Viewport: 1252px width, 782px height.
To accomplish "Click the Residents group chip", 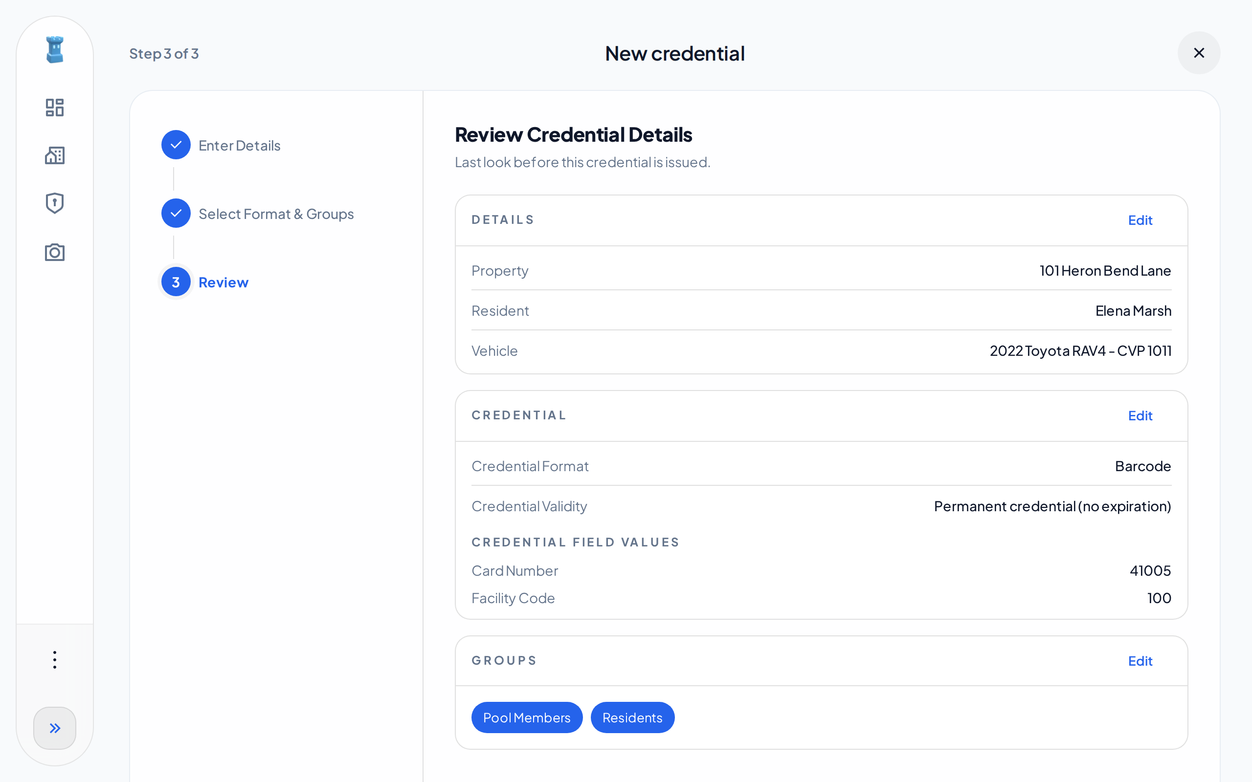I will (x=632, y=717).
